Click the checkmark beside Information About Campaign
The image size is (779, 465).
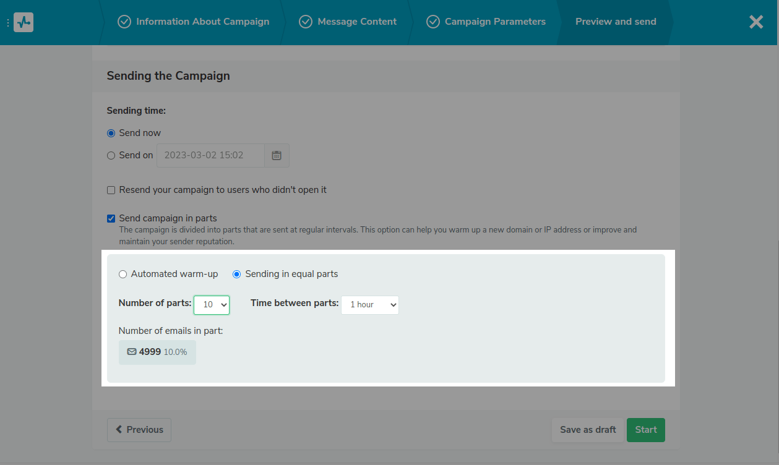[124, 22]
